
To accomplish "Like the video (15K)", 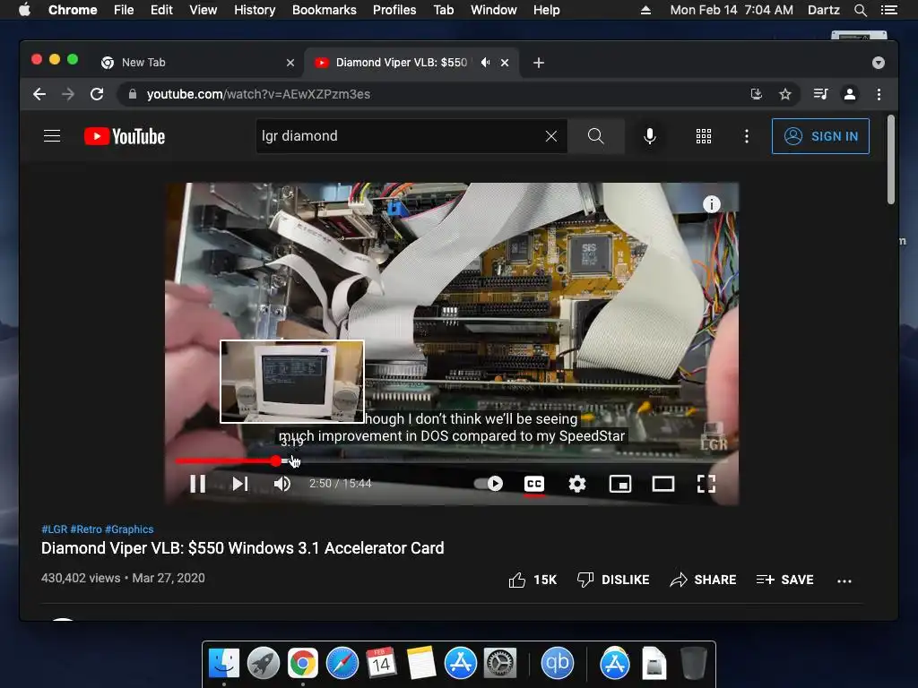I will pyautogui.click(x=533, y=580).
